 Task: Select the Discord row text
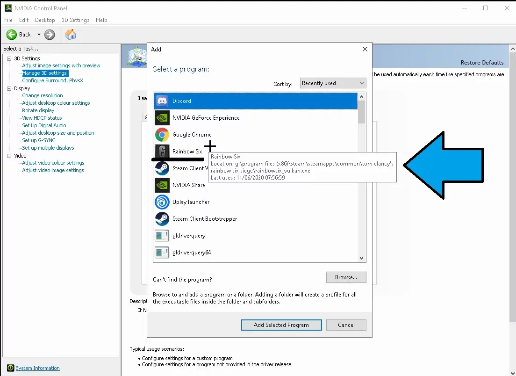pos(182,101)
